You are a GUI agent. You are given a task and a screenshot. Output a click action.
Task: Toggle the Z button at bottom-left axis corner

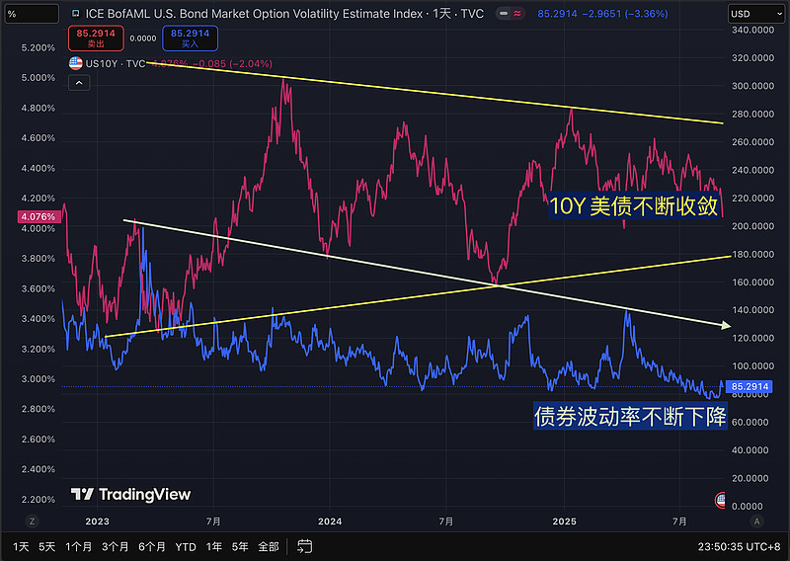[x=33, y=521]
